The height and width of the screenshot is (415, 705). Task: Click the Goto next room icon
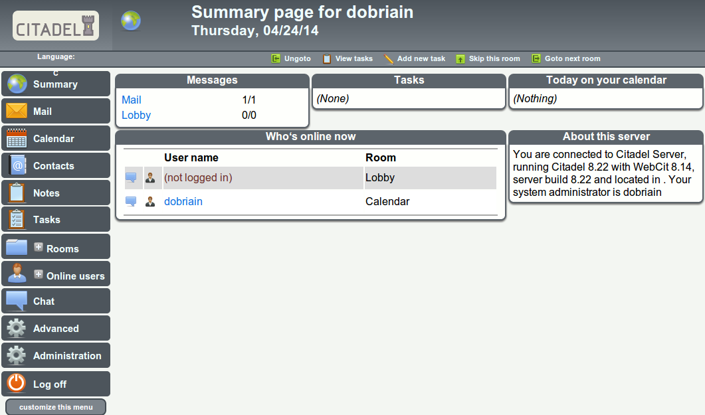536,59
